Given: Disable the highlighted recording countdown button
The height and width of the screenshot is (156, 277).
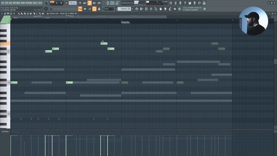Looking at the screenshot, I should pyautogui.click(x=90, y=3).
